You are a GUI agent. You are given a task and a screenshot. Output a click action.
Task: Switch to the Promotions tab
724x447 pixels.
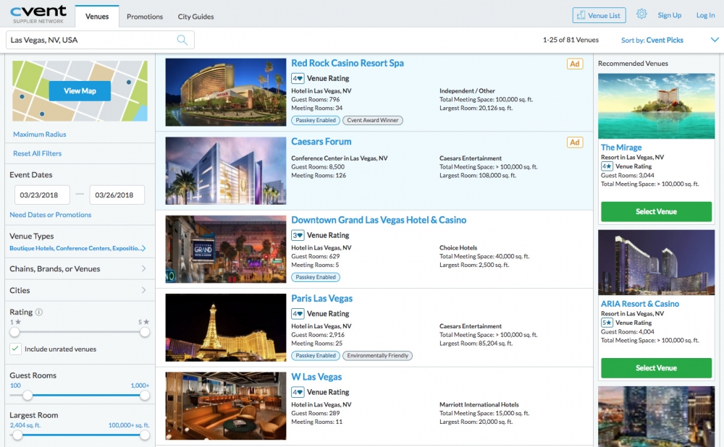tap(145, 17)
